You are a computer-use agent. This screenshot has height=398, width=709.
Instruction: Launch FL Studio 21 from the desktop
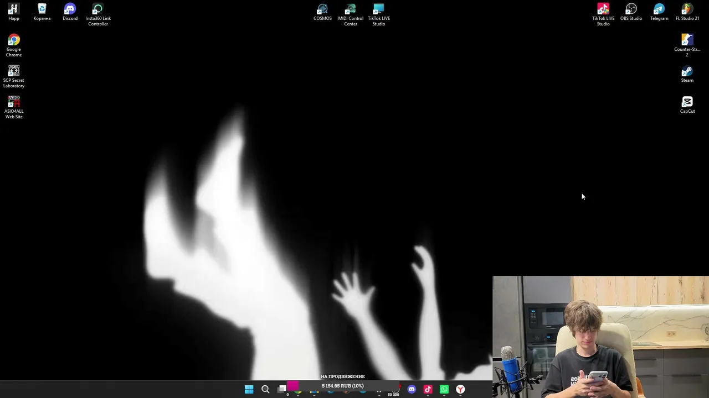point(687,12)
